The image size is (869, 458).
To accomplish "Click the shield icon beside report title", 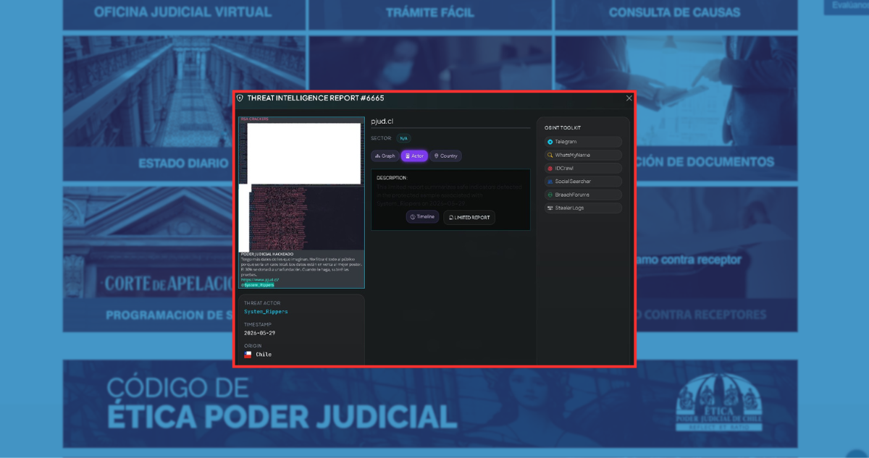I will (x=240, y=98).
